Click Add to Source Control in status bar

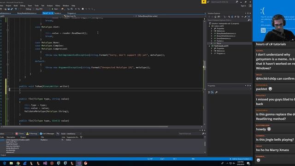point(240,159)
